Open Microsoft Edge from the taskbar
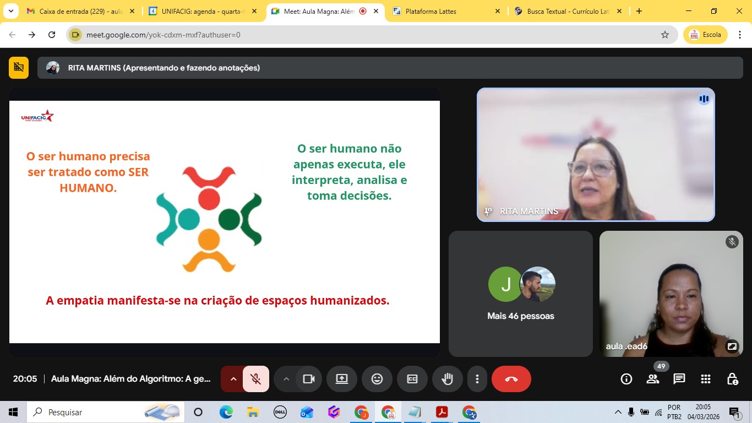 [x=226, y=412]
